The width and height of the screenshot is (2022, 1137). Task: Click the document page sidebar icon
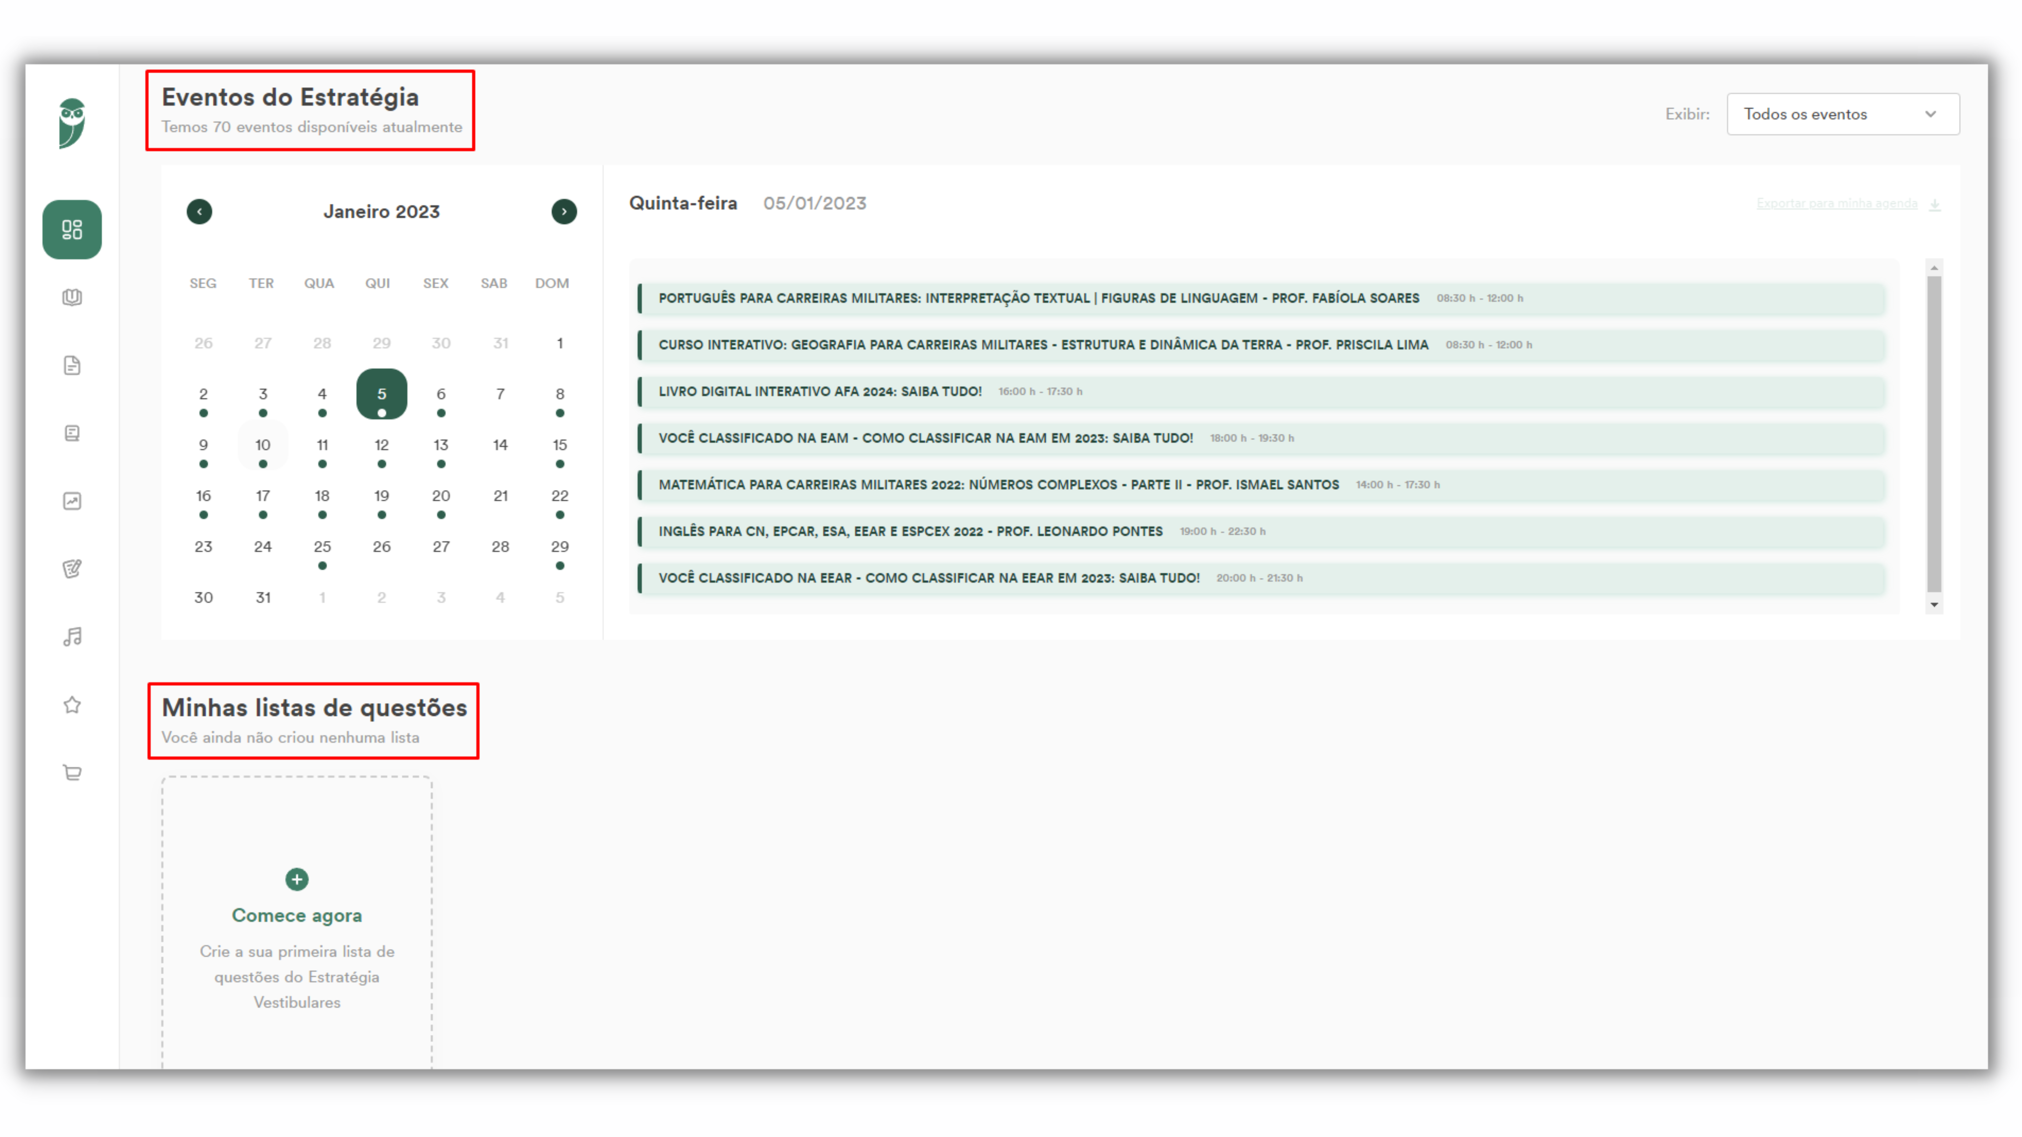pos(71,366)
